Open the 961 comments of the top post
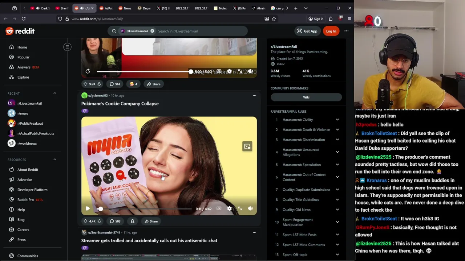The width and height of the screenshot is (465, 261). 115,84
